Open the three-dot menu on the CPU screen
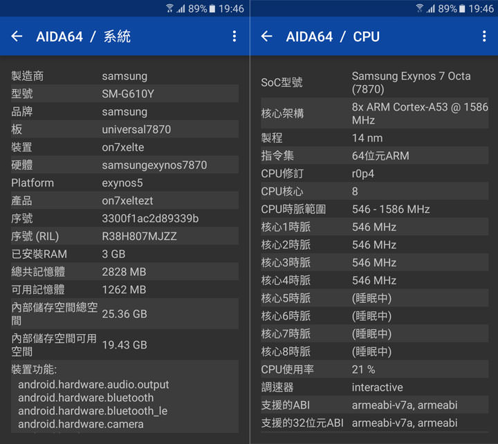Screen dimensions: 498x444 [x=484, y=37]
